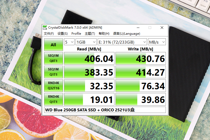Start the RND4K Q1T1 test

pos(54,99)
